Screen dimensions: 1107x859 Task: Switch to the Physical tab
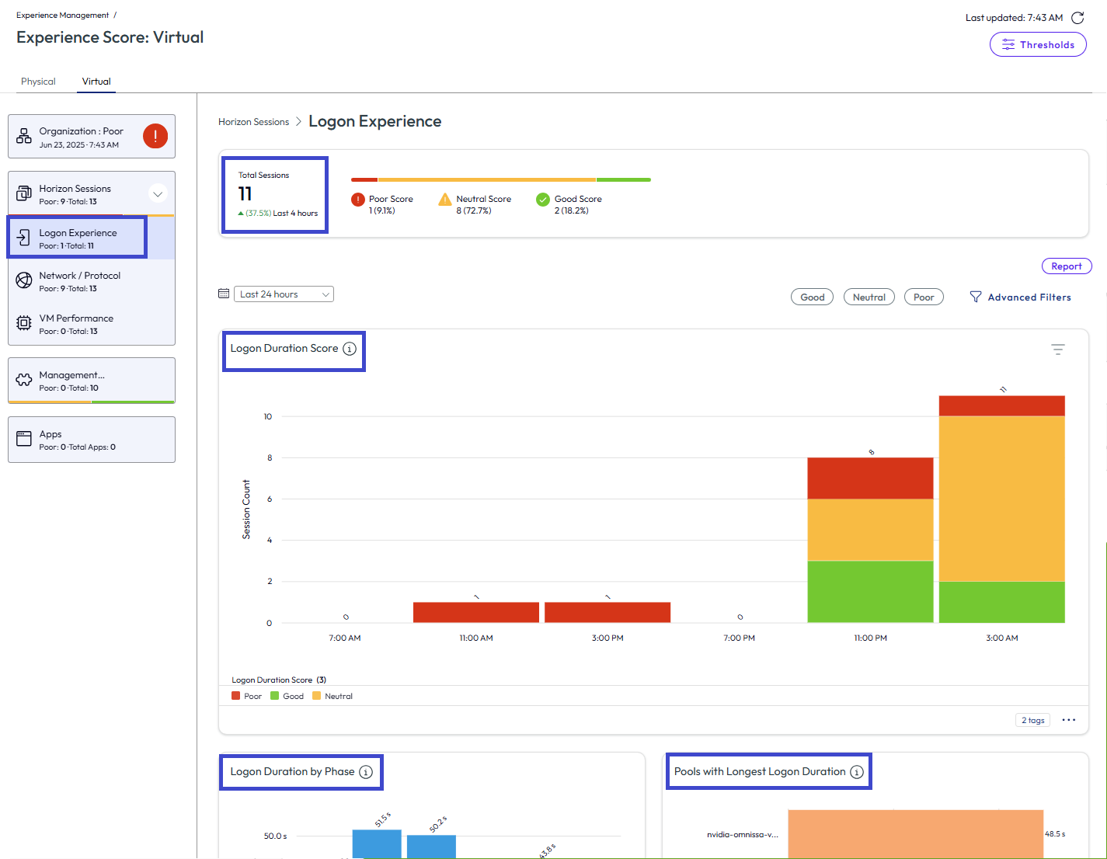38,82
